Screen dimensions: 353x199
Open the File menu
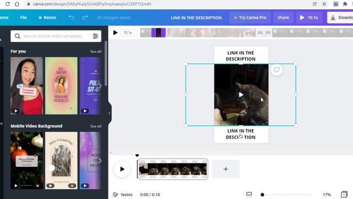(23, 17)
